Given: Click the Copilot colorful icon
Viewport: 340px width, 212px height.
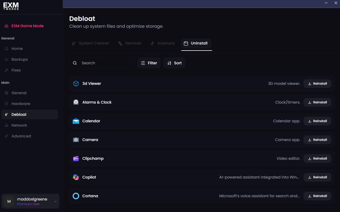Looking at the screenshot, I should coord(76,177).
